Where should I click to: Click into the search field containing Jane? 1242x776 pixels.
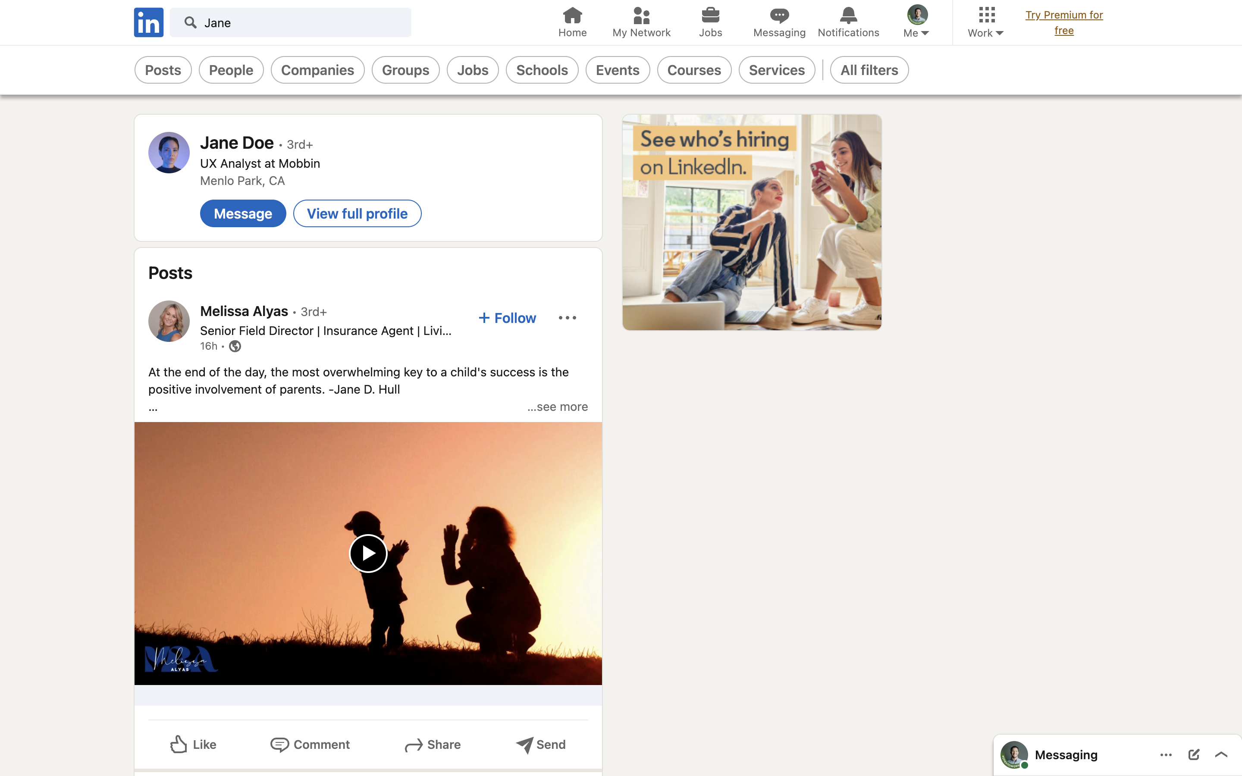291,22
